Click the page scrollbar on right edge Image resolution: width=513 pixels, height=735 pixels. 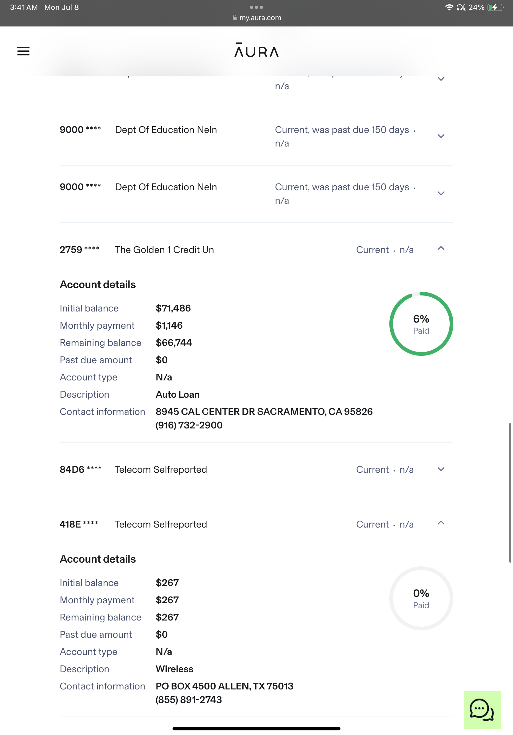pos(510,493)
